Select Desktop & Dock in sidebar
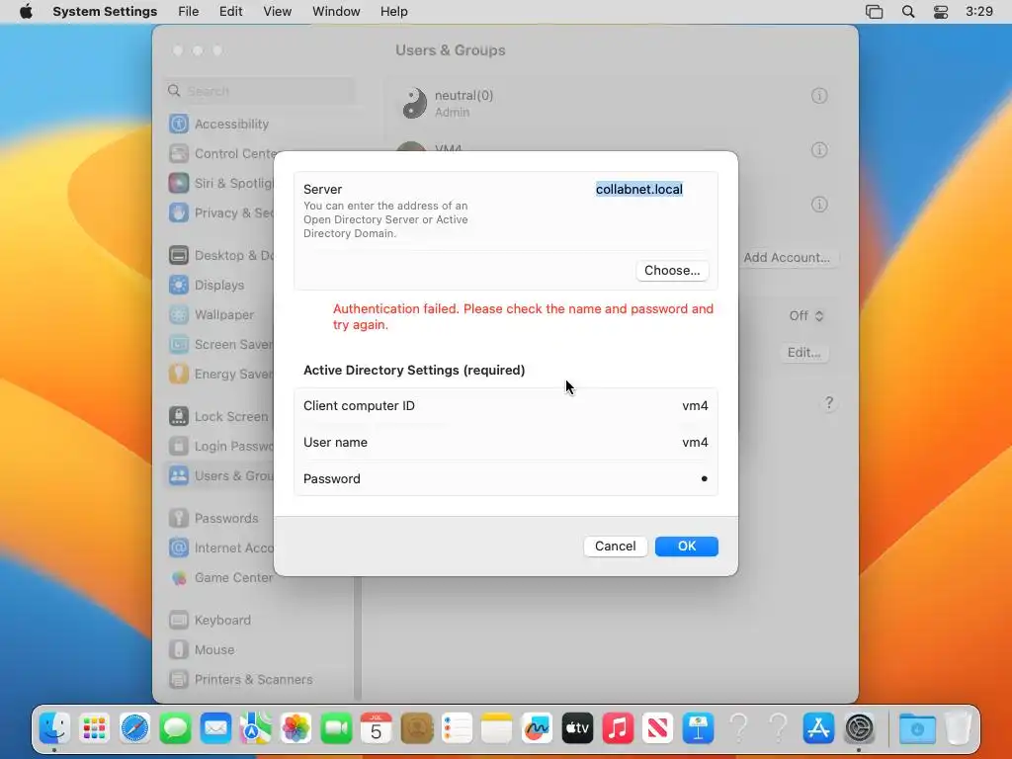Viewport: 1012px width, 759px height. tap(220, 256)
